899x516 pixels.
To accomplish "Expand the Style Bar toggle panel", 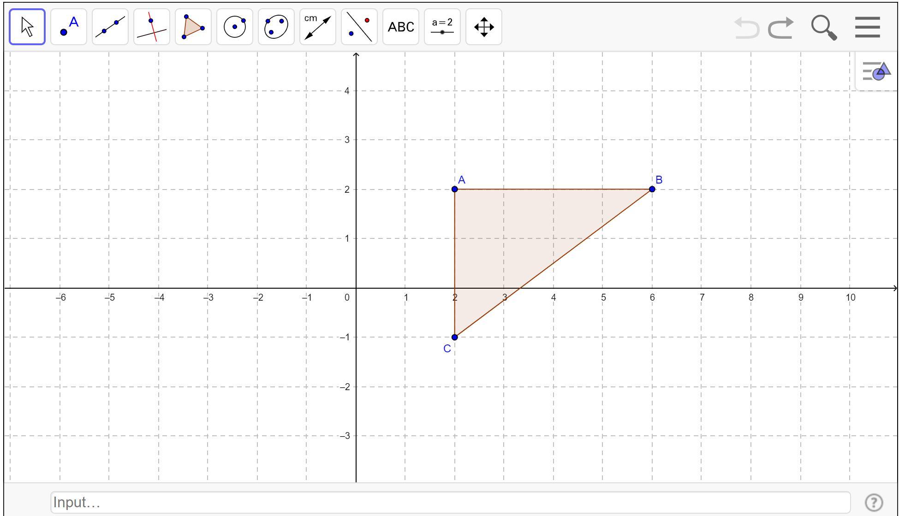I will pyautogui.click(x=876, y=71).
